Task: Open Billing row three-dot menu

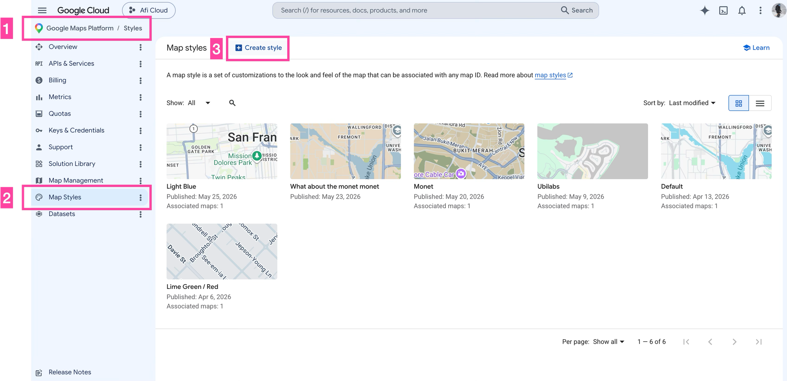Action: [140, 80]
